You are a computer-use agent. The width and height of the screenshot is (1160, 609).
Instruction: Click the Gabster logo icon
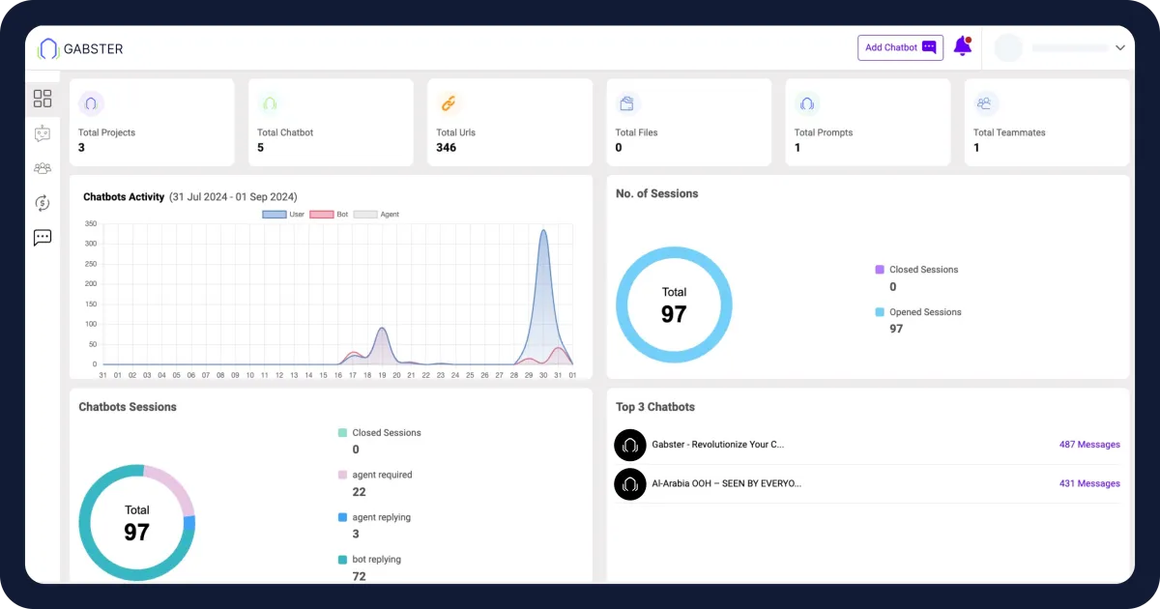tap(48, 48)
